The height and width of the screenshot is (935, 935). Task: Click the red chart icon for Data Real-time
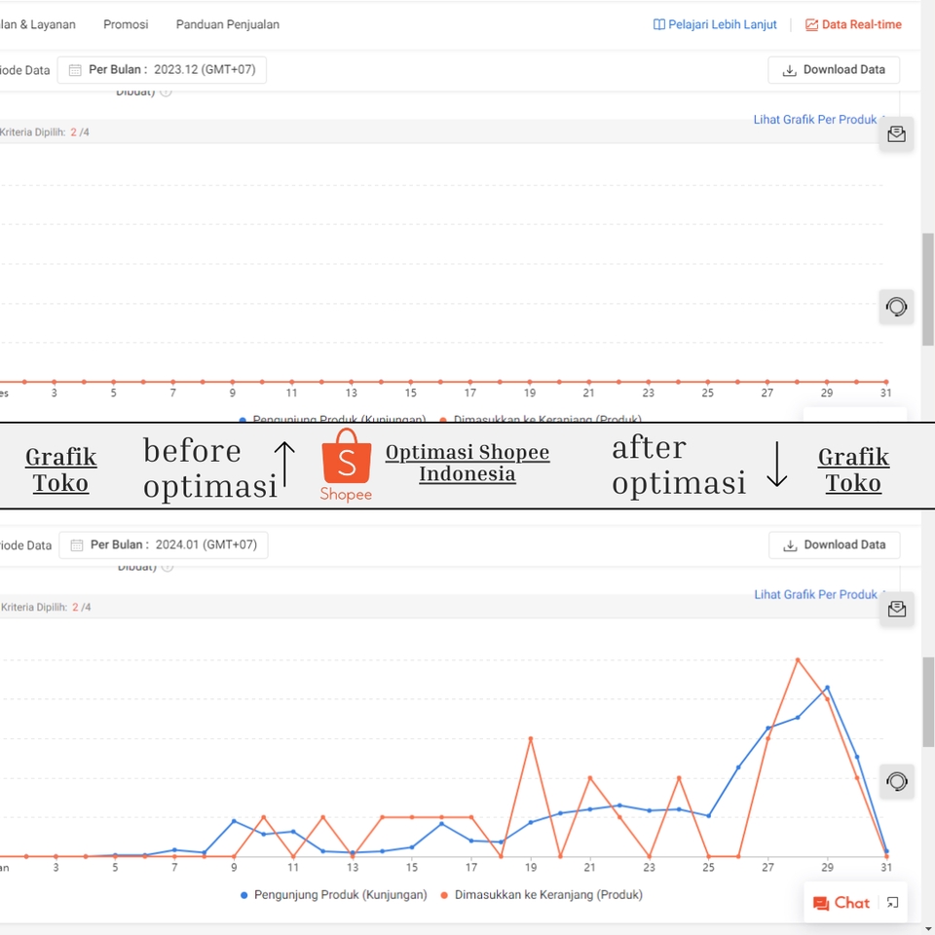(x=811, y=24)
